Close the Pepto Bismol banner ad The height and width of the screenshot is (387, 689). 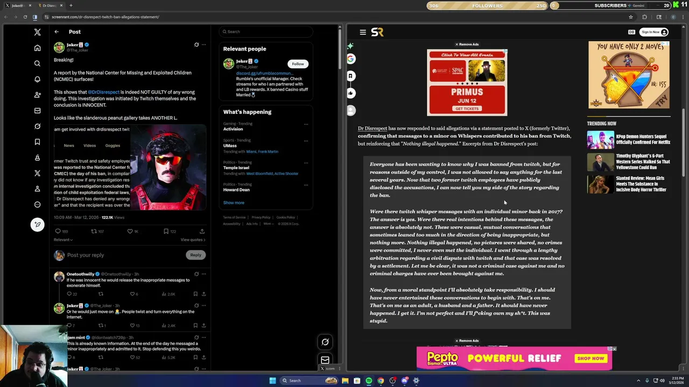click(614, 349)
